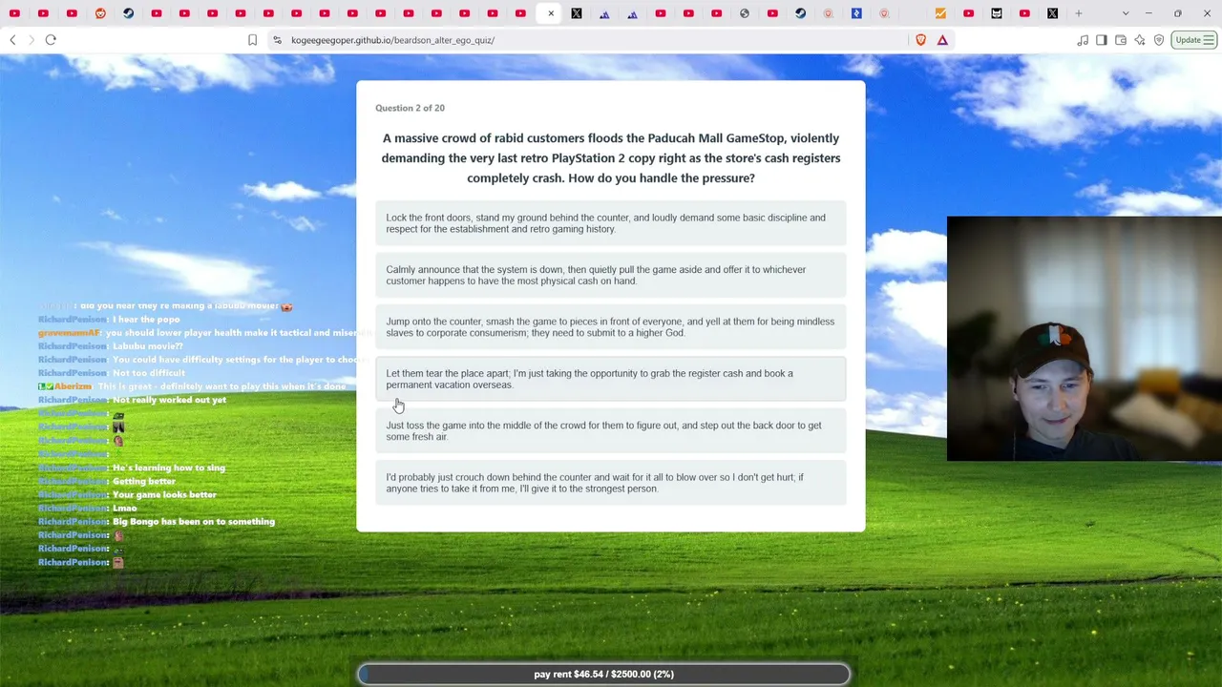This screenshot has width=1222, height=687.
Task: Switch to the blue icon tab
Action: [856, 13]
